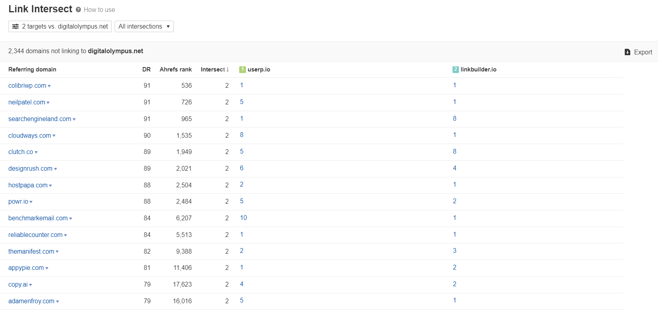Open the designrush.com domain link

pyautogui.click(x=31, y=169)
